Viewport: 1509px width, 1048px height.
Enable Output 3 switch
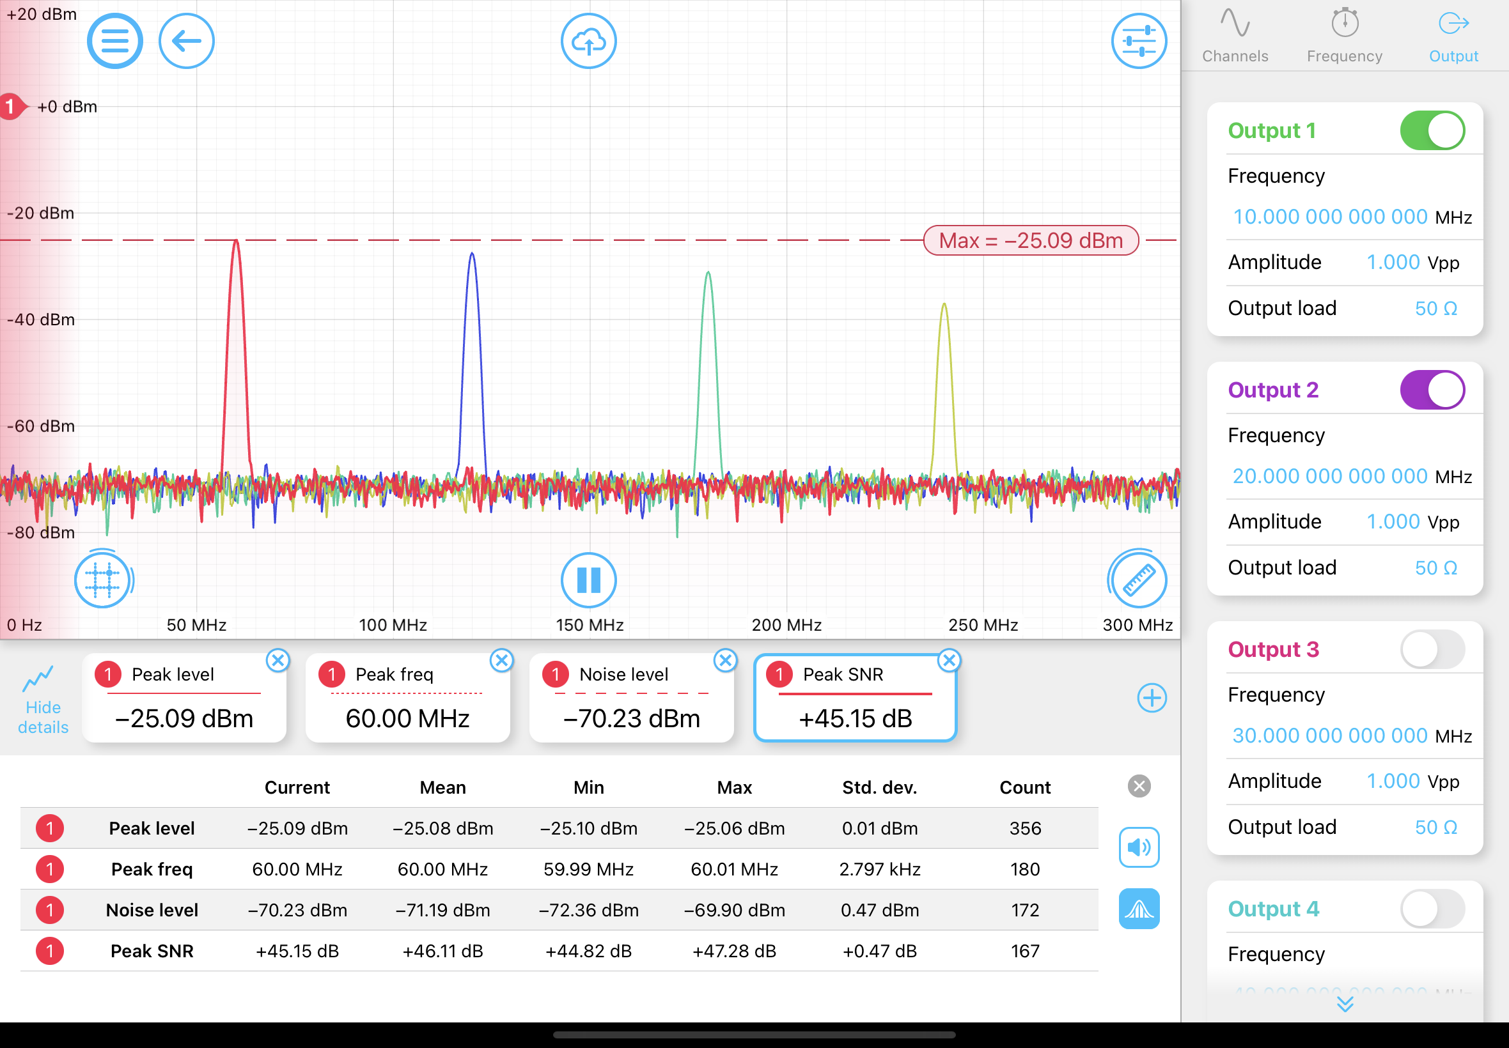pyautogui.click(x=1432, y=649)
